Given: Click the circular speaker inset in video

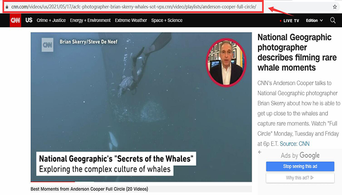Looking at the screenshot, I should (226, 62).
